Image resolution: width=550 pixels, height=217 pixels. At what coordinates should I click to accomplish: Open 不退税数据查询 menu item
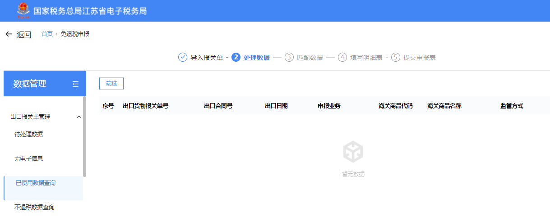pyautogui.click(x=34, y=207)
